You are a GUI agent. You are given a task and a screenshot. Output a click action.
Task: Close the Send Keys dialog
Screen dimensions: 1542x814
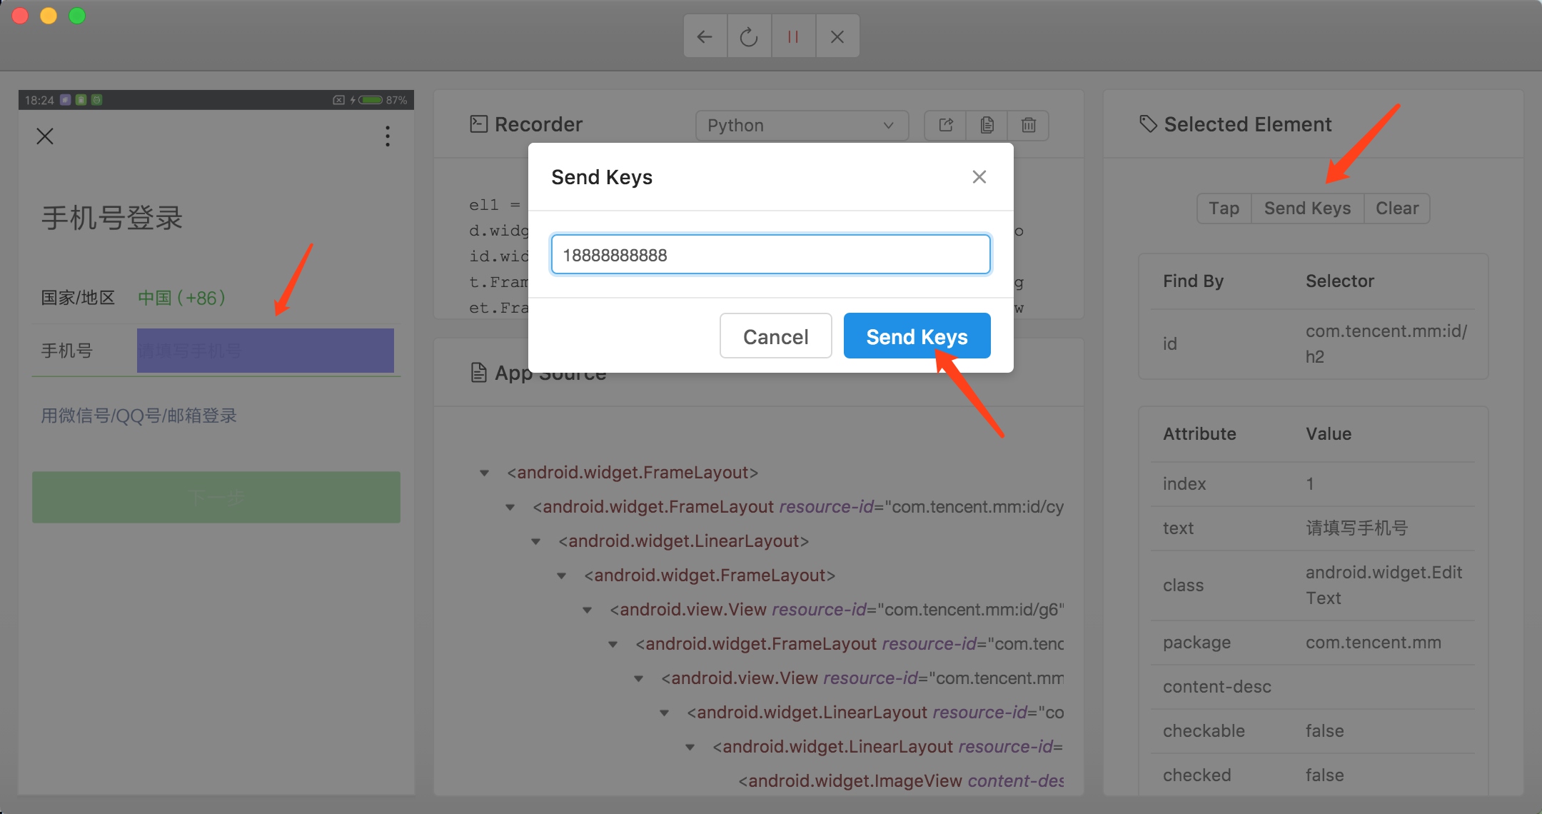click(x=979, y=176)
